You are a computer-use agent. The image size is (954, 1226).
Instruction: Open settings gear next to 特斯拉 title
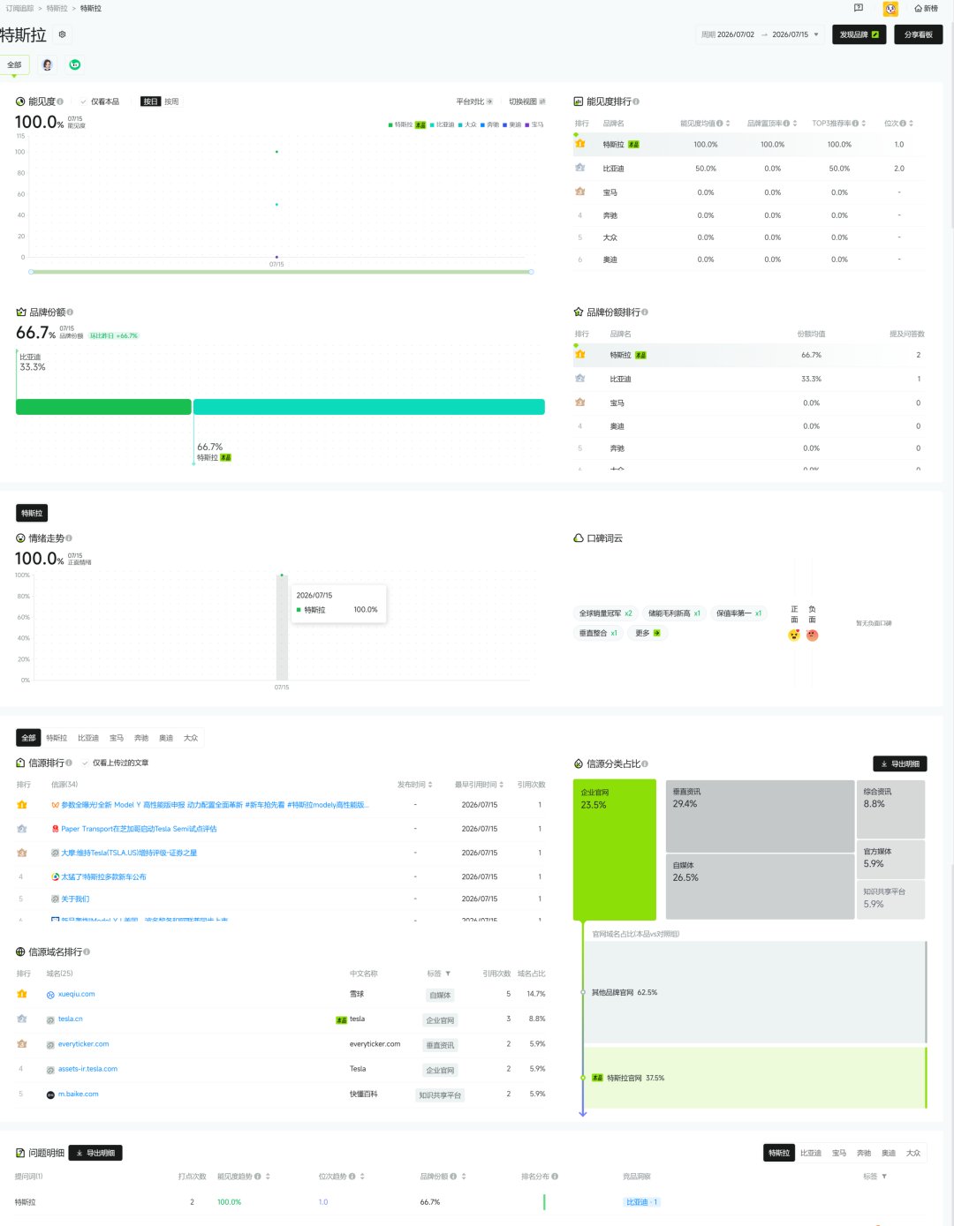click(62, 34)
